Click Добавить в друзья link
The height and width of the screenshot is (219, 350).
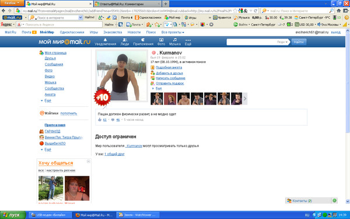click(x=169, y=73)
